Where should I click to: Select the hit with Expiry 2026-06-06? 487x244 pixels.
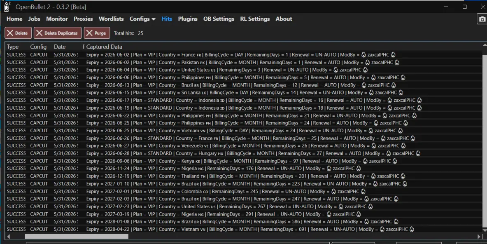(243, 77)
